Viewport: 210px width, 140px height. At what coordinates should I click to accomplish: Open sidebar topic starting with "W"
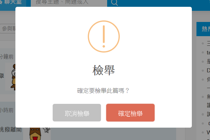(208, 132)
